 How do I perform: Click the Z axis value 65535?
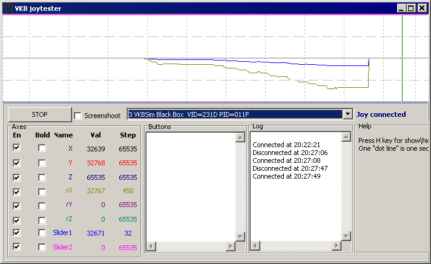[96, 177]
